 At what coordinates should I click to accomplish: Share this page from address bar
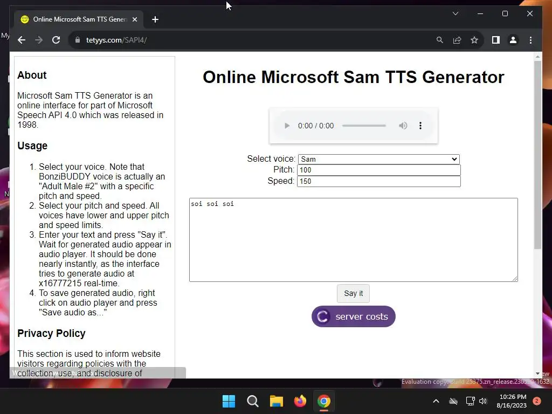(x=457, y=40)
